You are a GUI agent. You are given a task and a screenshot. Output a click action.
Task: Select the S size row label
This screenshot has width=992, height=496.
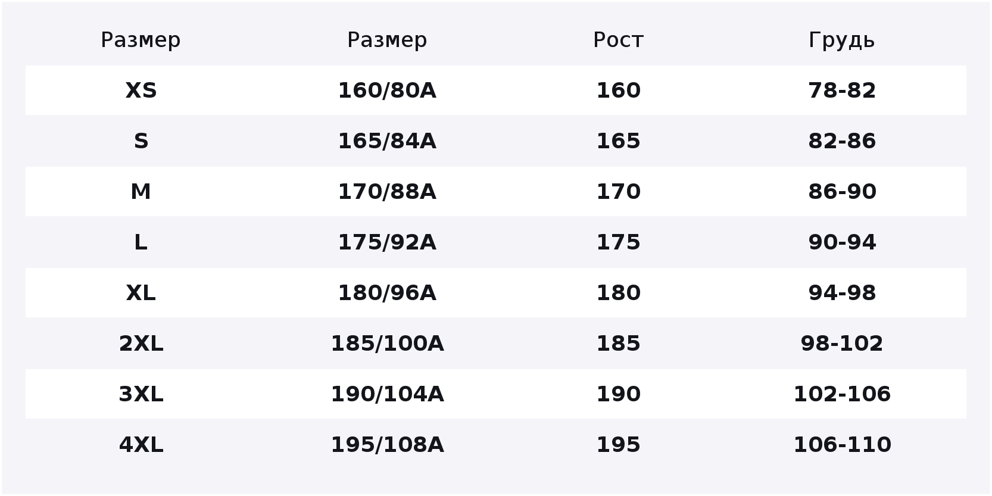[141, 141]
